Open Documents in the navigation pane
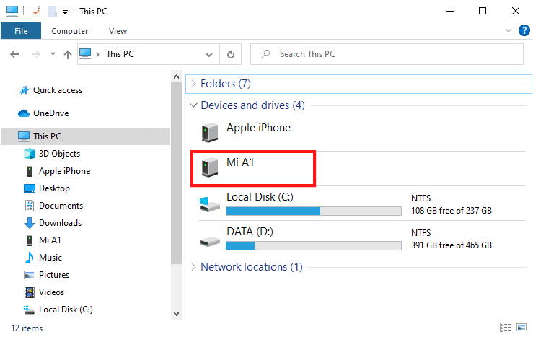 [53, 206]
